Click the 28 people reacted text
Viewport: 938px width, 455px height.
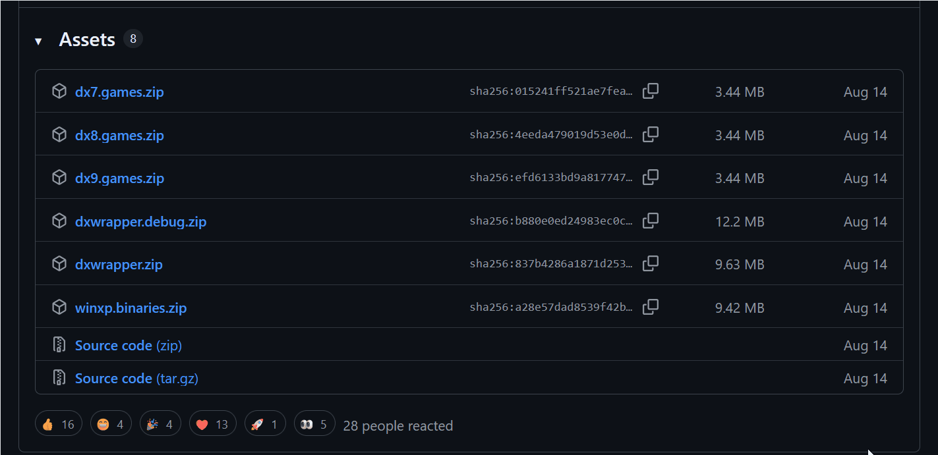click(x=397, y=426)
